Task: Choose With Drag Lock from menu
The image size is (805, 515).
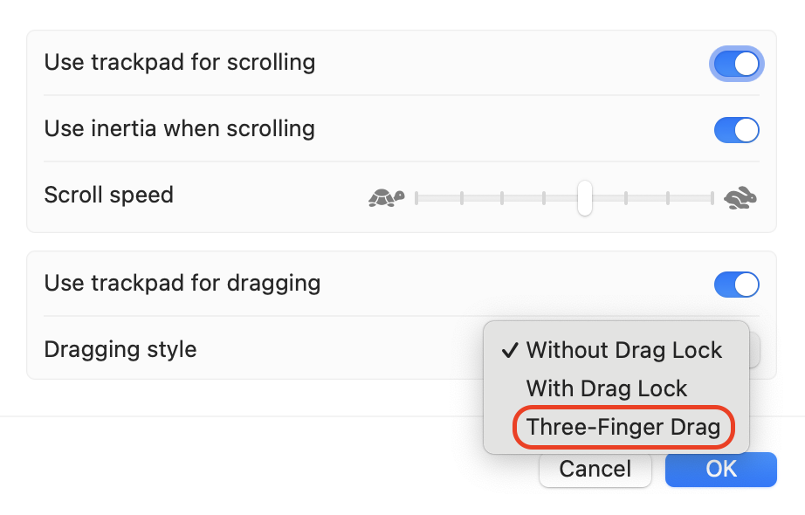Action: point(607,388)
